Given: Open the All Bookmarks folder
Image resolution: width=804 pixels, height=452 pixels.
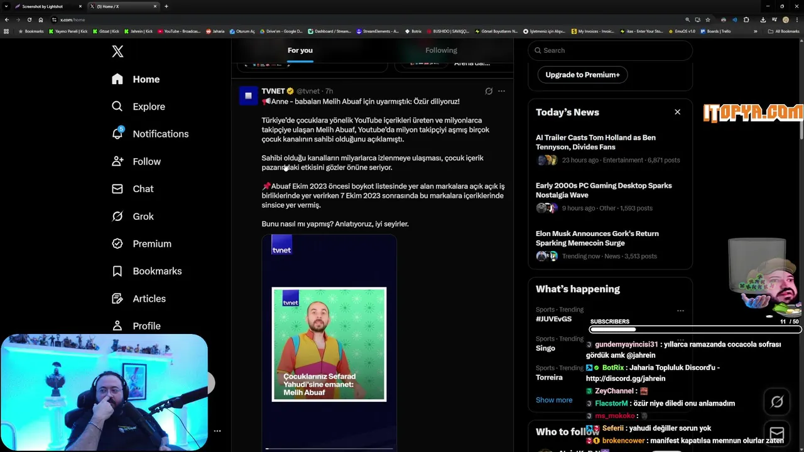Looking at the screenshot, I should point(784,31).
